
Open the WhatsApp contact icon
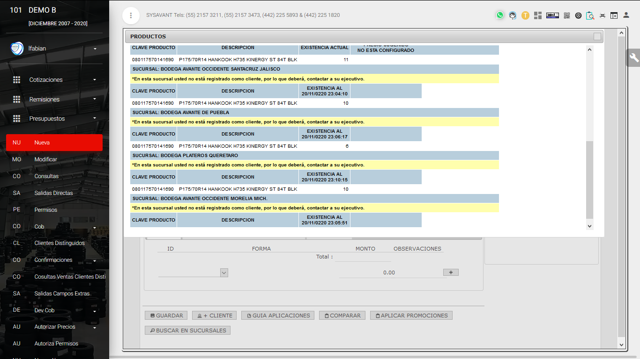[x=500, y=15]
